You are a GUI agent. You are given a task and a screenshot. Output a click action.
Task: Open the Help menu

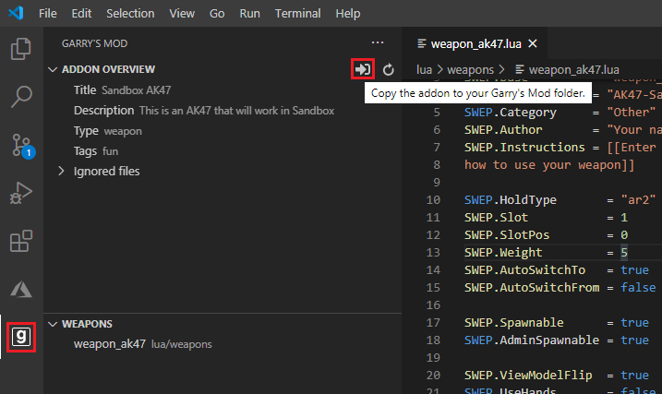tap(348, 14)
